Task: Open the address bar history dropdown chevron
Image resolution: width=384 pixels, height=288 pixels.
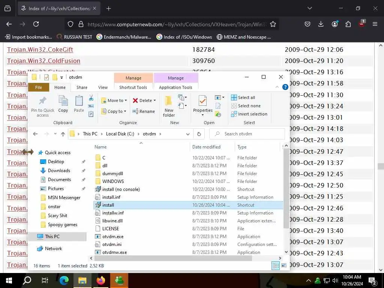Action: pos(188,134)
